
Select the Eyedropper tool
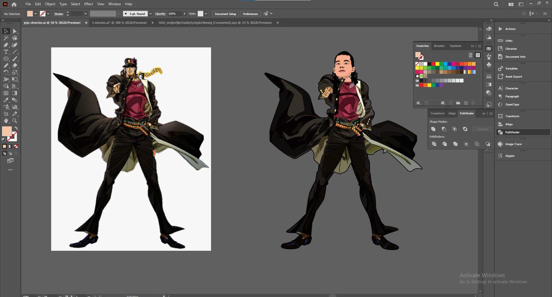point(6,100)
